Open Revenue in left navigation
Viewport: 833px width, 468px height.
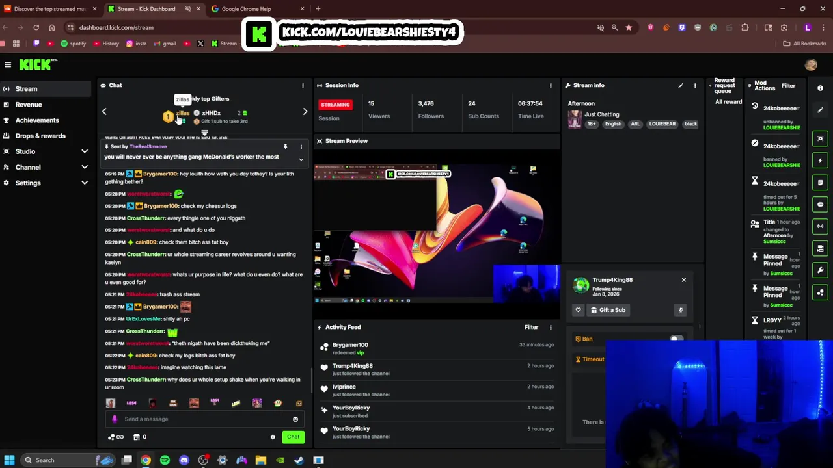point(46,105)
